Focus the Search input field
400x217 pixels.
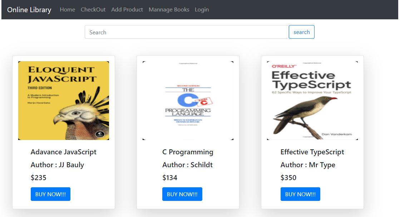coord(187,32)
